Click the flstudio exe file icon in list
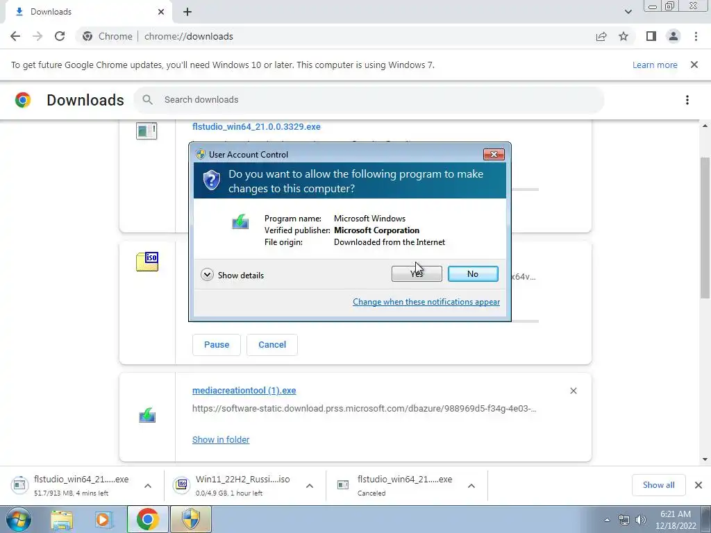The width and height of the screenshot is (711, 533). tap(147, 131)
